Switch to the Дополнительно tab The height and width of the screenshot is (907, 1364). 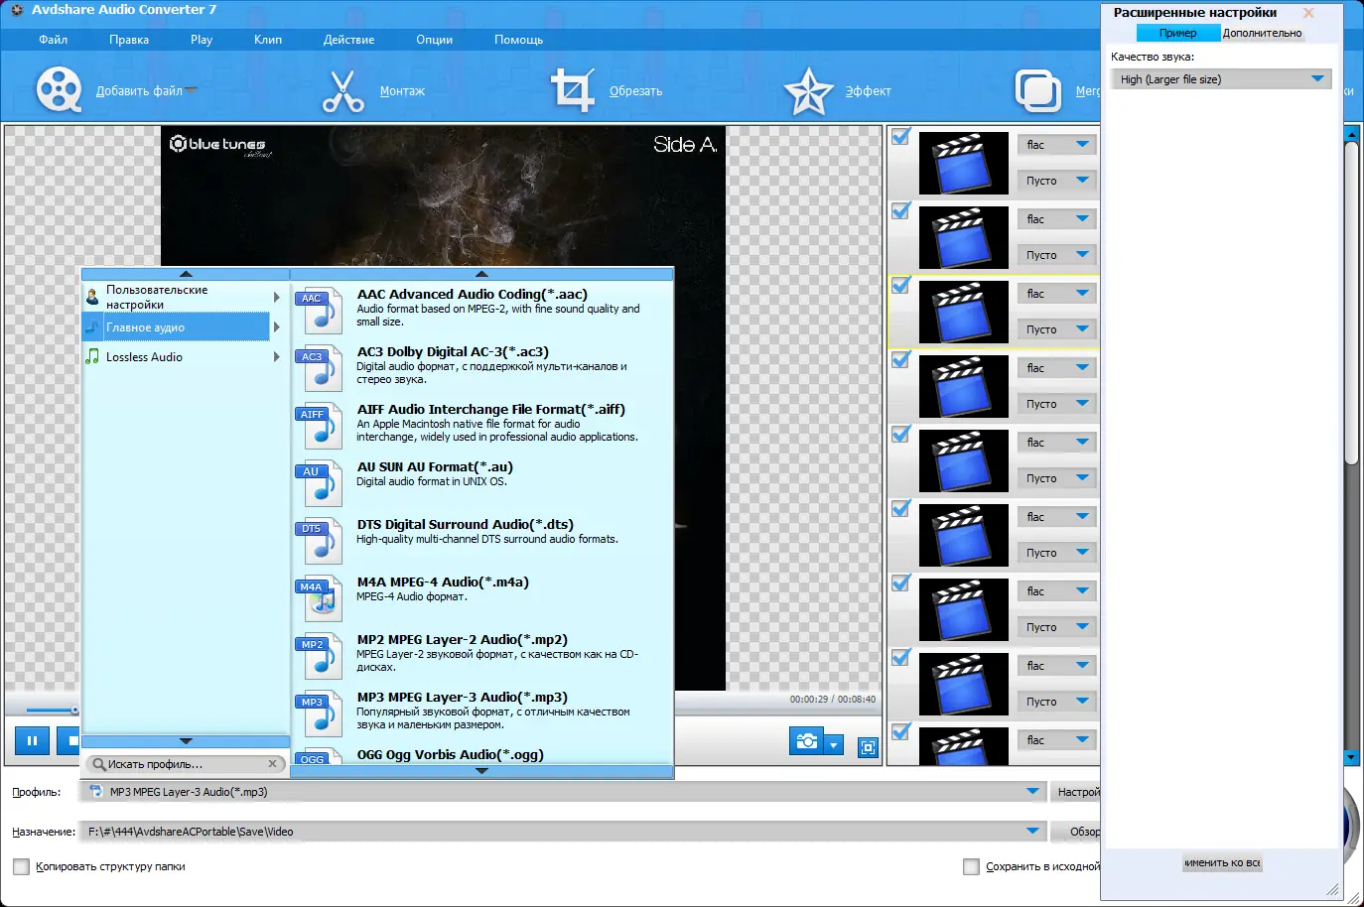[1262, 33]
